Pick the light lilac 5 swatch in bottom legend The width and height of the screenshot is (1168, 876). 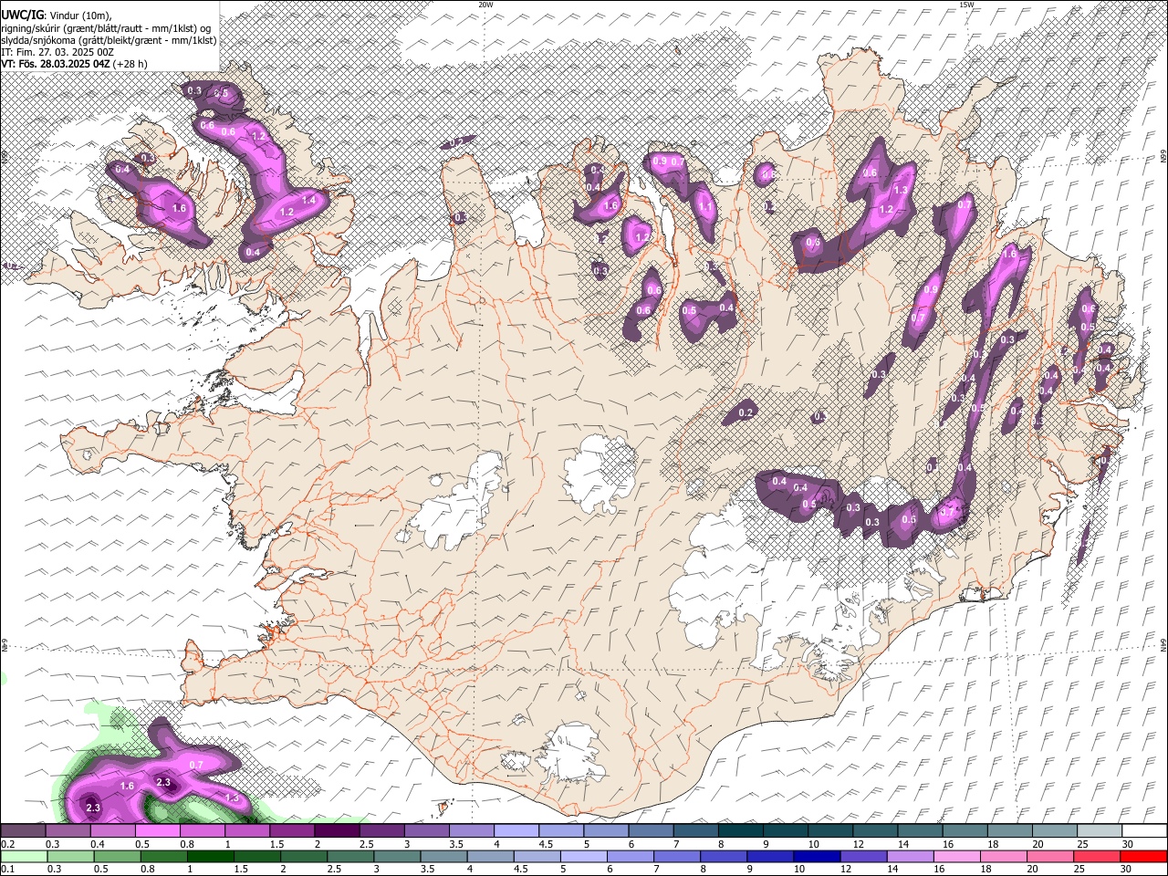(x=584, y=856)
